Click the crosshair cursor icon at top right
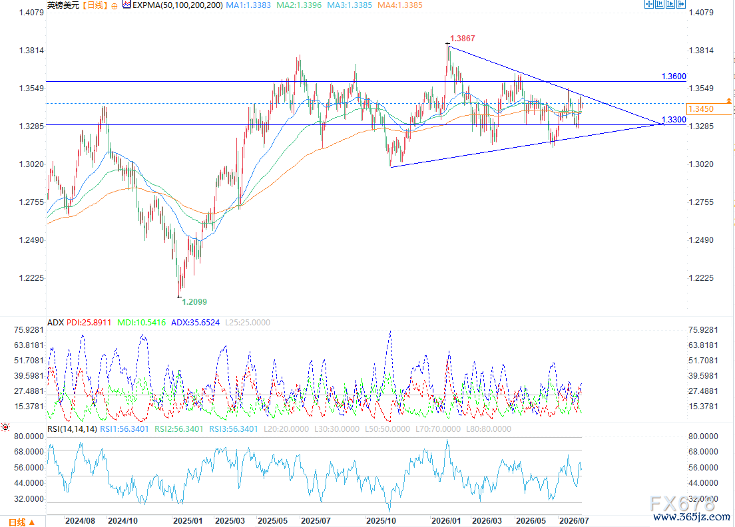 point(649,4)
